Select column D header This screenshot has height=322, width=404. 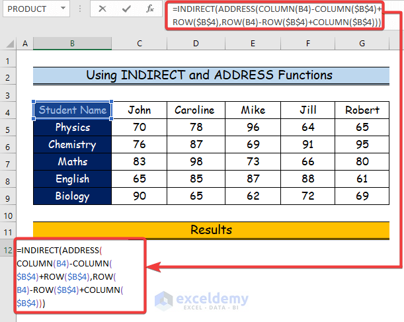(196, 43)
